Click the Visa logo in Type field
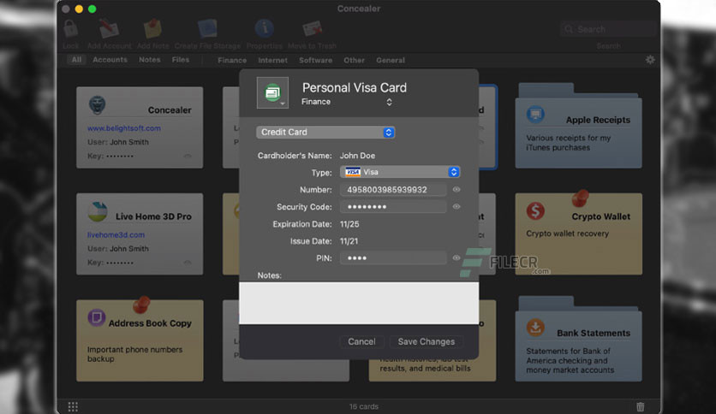716x414 pixels. 353,172
